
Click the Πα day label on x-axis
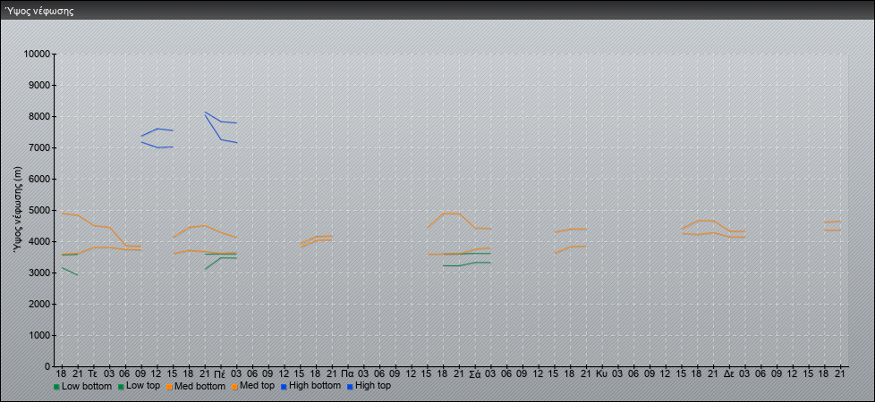[347, 373]
